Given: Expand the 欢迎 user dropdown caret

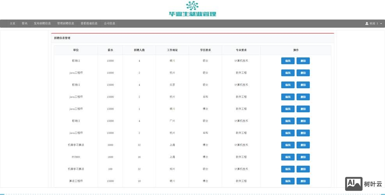Looking at the screenshot, I should [381, 23].
